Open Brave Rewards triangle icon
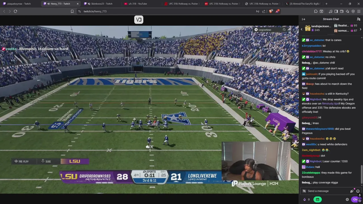Image resolution: width=363 pixels, height=204 pixels. (x=277, y=11)
